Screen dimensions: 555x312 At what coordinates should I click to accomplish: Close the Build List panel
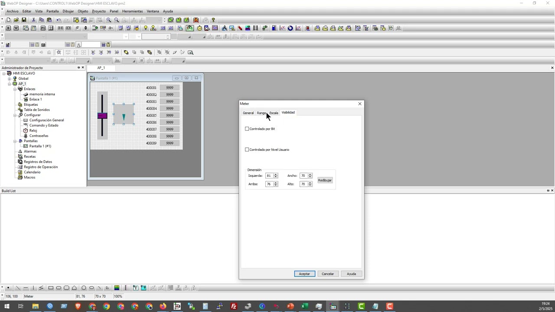click(x=552, y=191)
